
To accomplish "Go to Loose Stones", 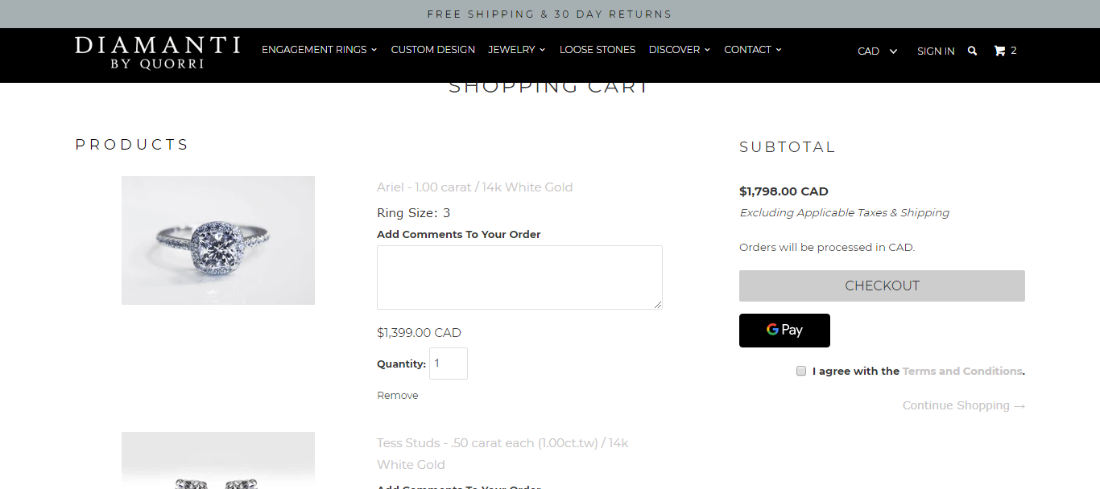I will click(x=598, y=50).
